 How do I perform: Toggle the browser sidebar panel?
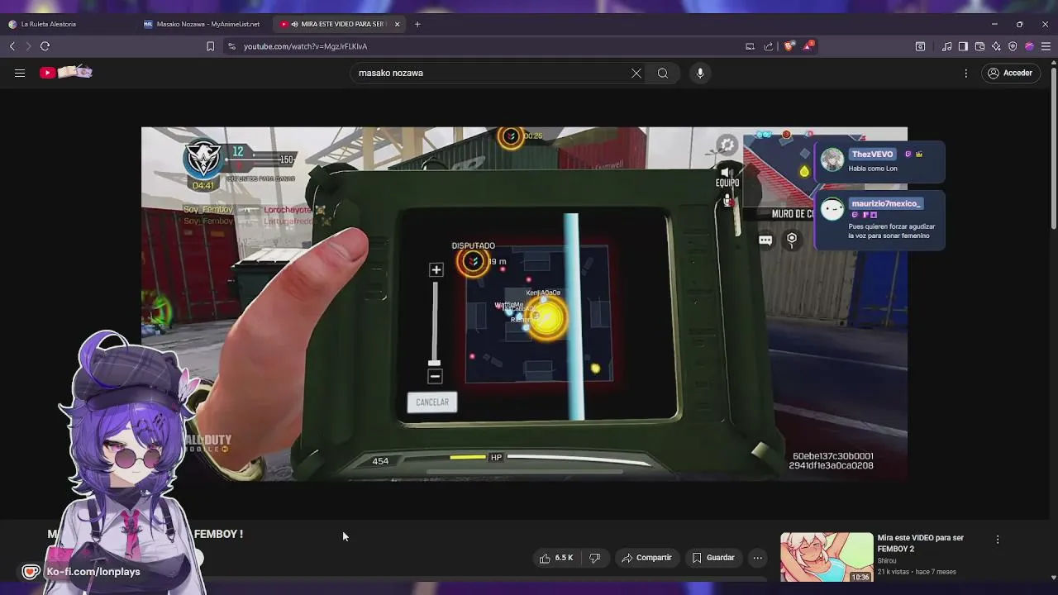963,46
